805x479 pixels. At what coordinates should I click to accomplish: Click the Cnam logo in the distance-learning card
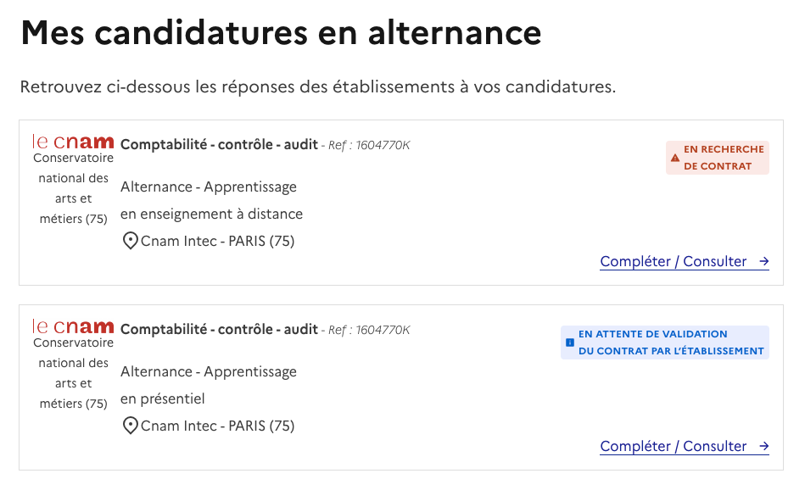(73, 142)
